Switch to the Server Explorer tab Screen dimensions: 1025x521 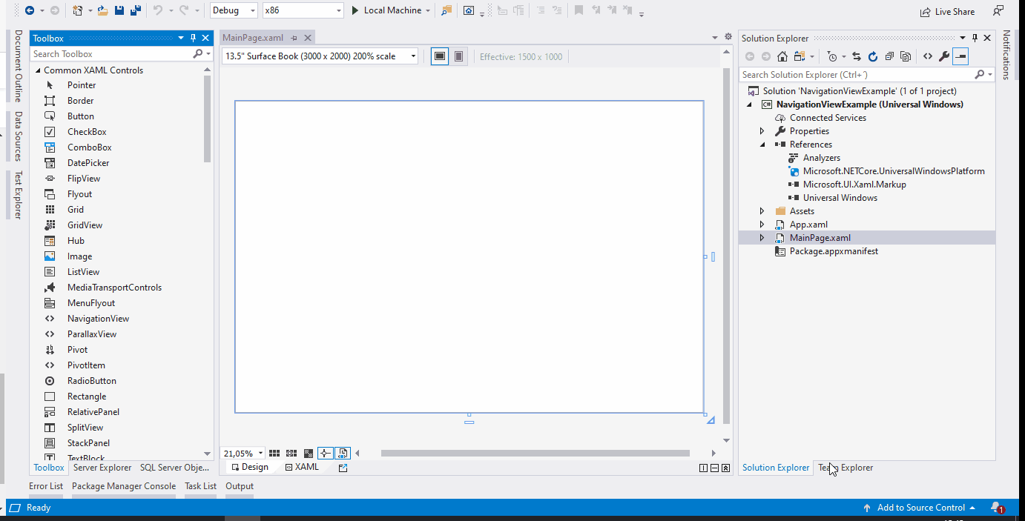(x=102, y=467)
